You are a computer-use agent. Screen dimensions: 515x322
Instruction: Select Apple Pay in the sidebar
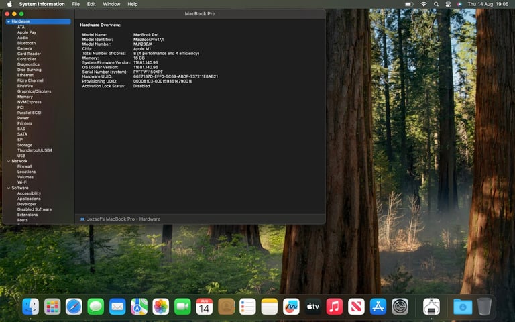(27, 32)
